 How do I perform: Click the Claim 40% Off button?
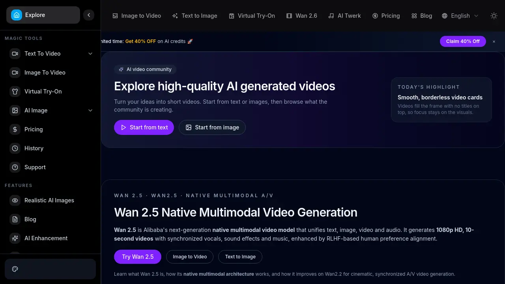pos(463,41)
